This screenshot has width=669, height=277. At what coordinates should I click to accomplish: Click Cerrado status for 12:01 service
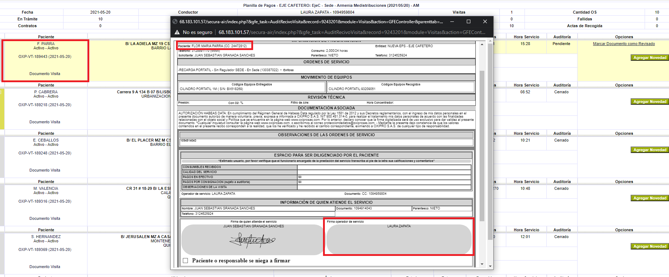[561, 237]
